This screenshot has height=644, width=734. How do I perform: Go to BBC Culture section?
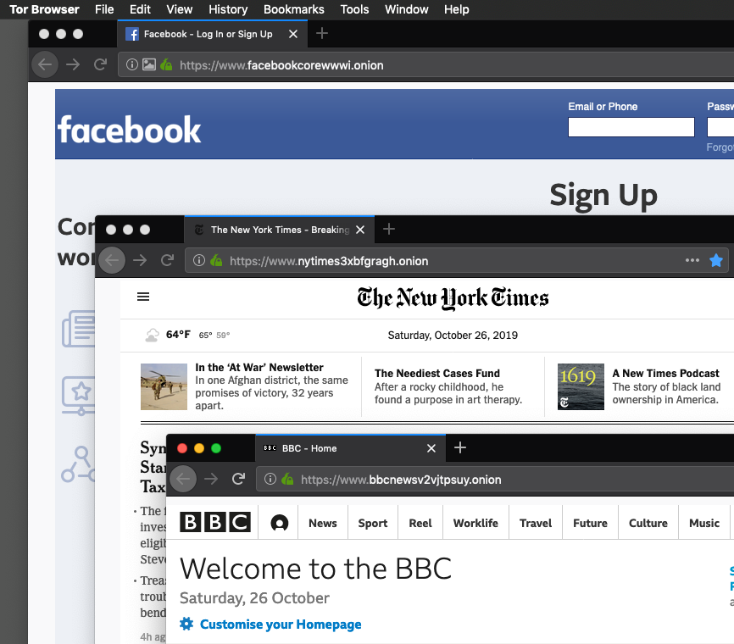point(648,523)
